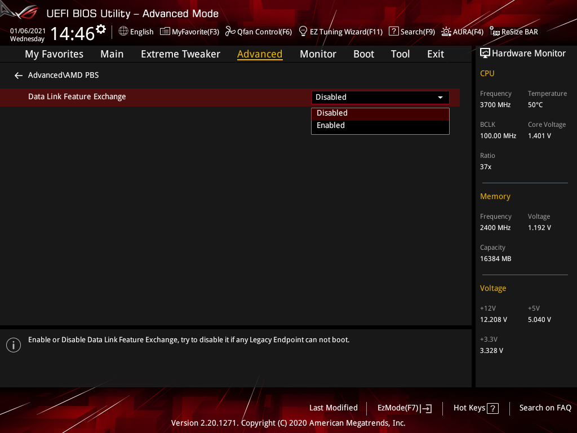Switch to Boot tab
The width and height of the screenshot is (577, 433).
(x=363, y=54)
